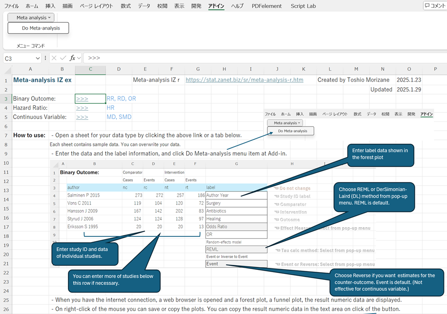Select the アドイン ribbon tab
The width and height of the screenshot is (447, 314).
216,6
